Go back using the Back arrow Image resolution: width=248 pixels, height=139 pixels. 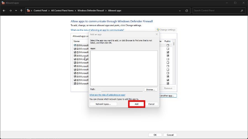(x=4, y=10)
